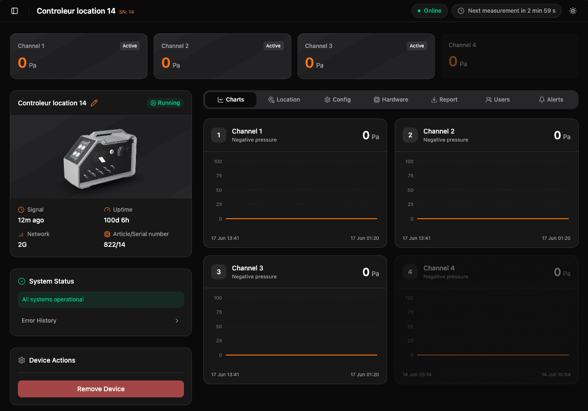Viewport: 588px width, 411px height.
Task: Click the All systems operational banner
Action: pos(101,300)
